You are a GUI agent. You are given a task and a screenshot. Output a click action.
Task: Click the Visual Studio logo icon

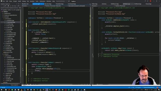click(x=1, y=1)
